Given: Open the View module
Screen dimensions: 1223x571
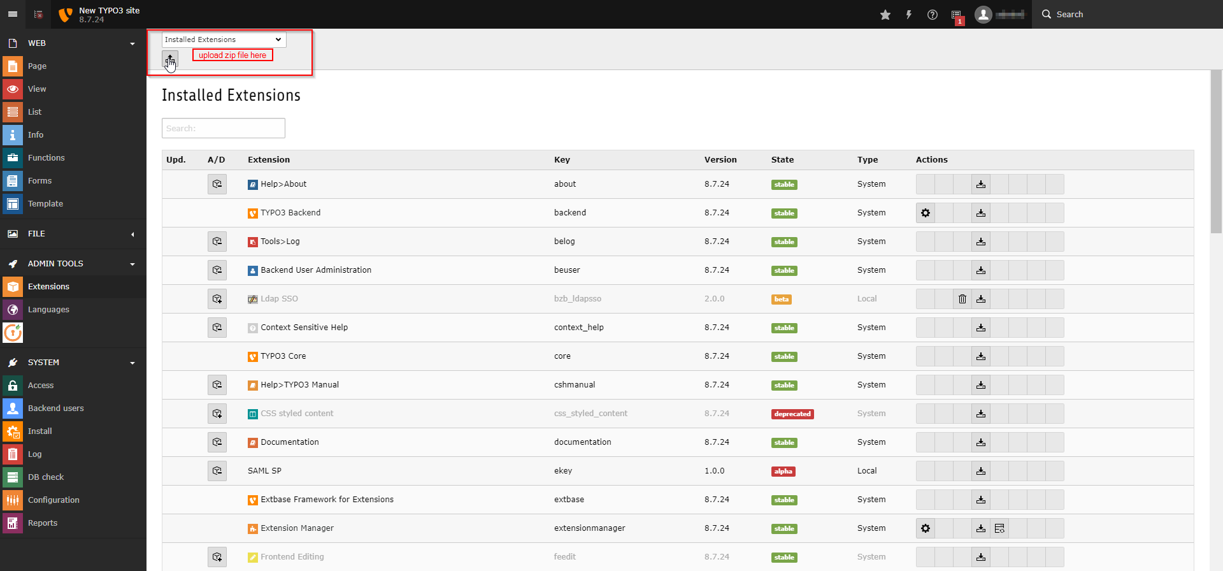Looking at the screenshot, I should click(73, 89).
